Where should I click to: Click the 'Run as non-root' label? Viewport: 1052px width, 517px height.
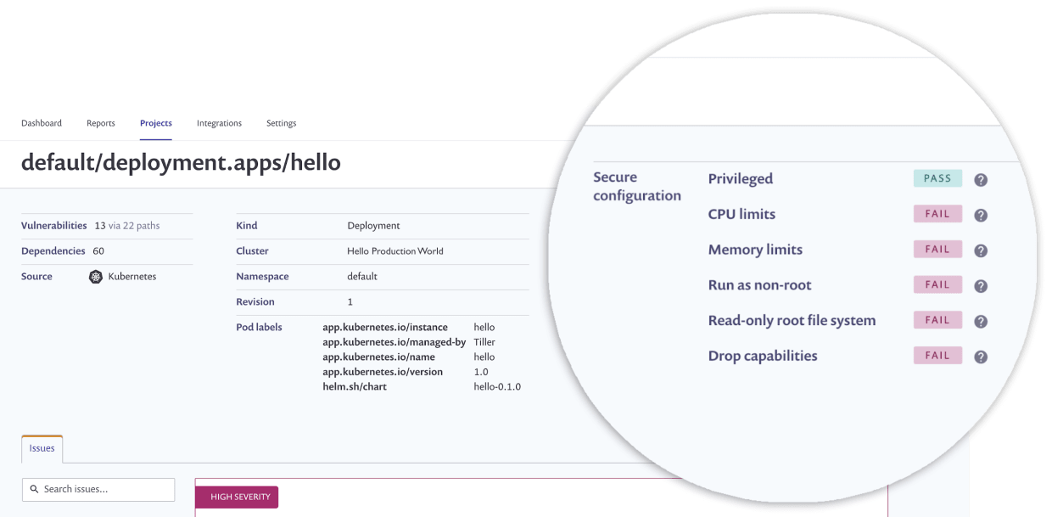(760, 285)
